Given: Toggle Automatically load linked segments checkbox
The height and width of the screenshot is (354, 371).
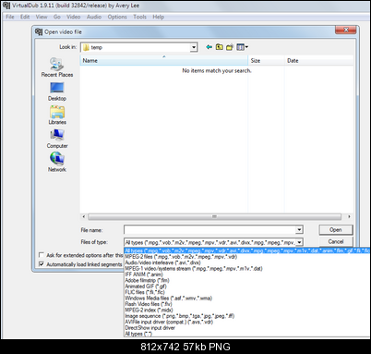Looking at the screenshot, I should pyautogui.click(x=42, y=264).
